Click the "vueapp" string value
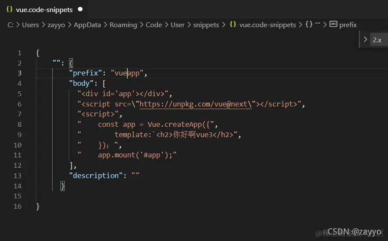 [x=127, y=73]
